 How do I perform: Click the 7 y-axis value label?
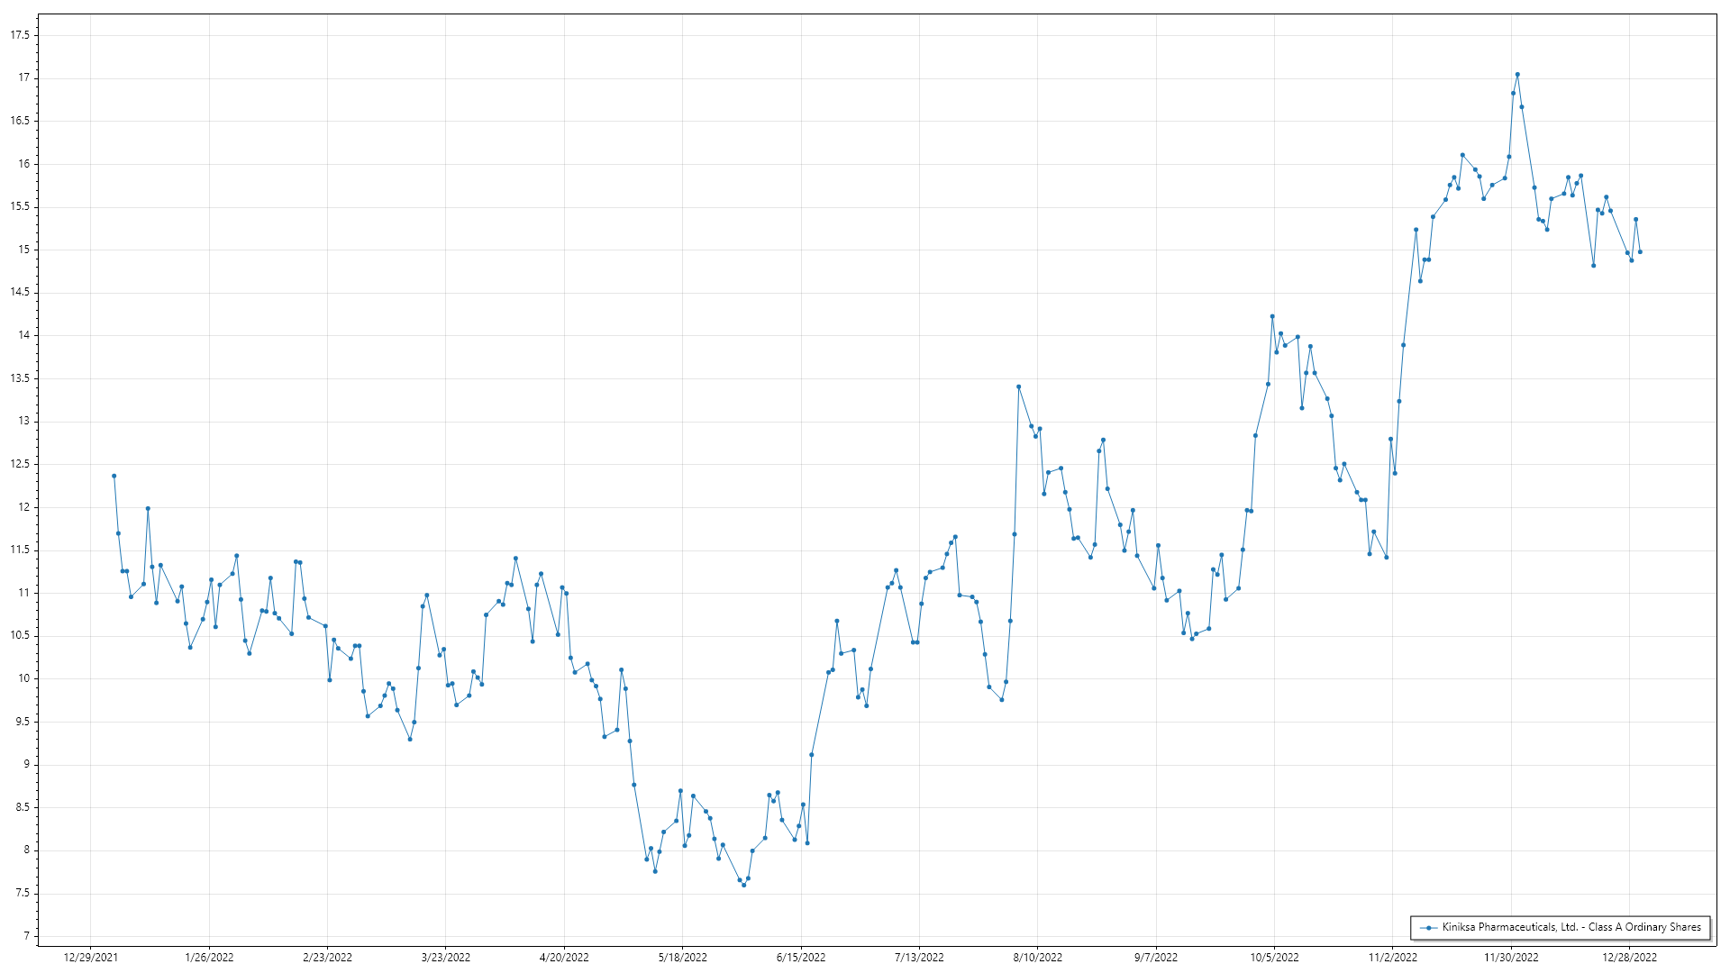pos(27,936)
